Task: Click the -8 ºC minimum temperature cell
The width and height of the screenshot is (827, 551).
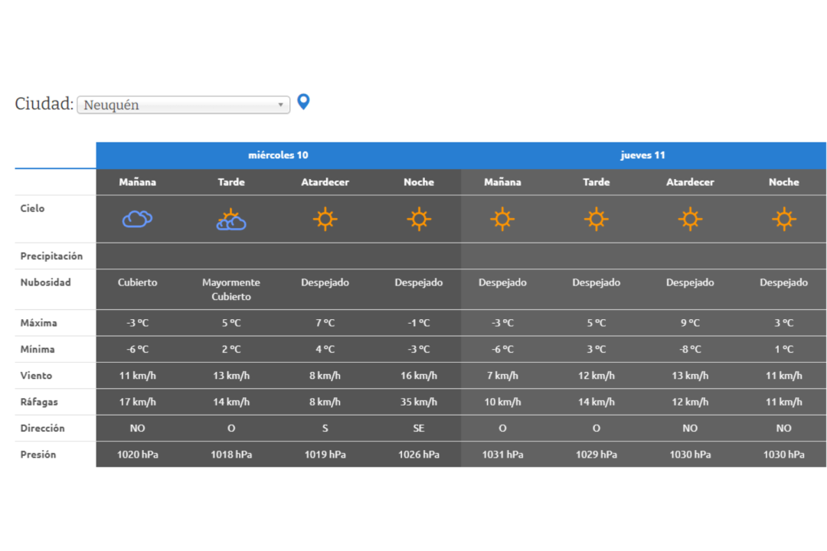Action: (690, 349)
